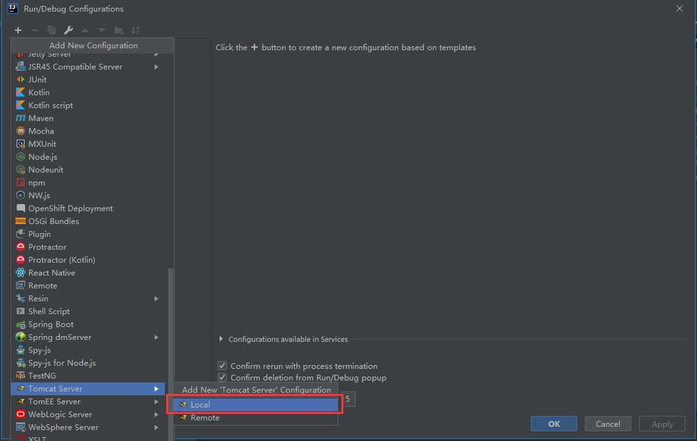Screen dimensions: 697x441
Task: Click the Cancel button
Action: (x=607, y=424)
